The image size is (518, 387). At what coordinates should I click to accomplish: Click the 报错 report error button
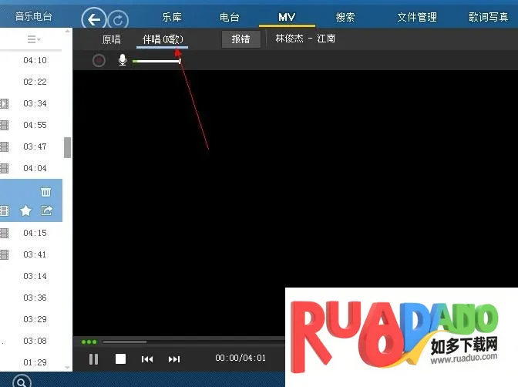[x=240, y=39]
